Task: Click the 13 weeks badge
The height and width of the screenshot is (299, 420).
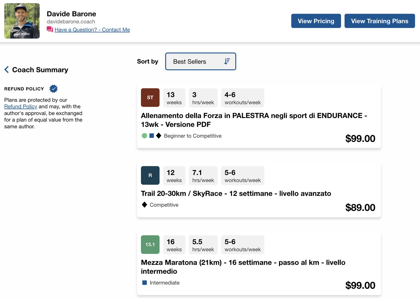Action: point(174,98)
